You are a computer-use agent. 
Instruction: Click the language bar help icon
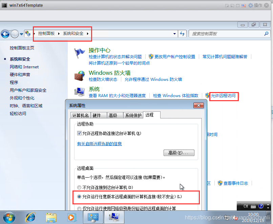click(x=261, y=206)
